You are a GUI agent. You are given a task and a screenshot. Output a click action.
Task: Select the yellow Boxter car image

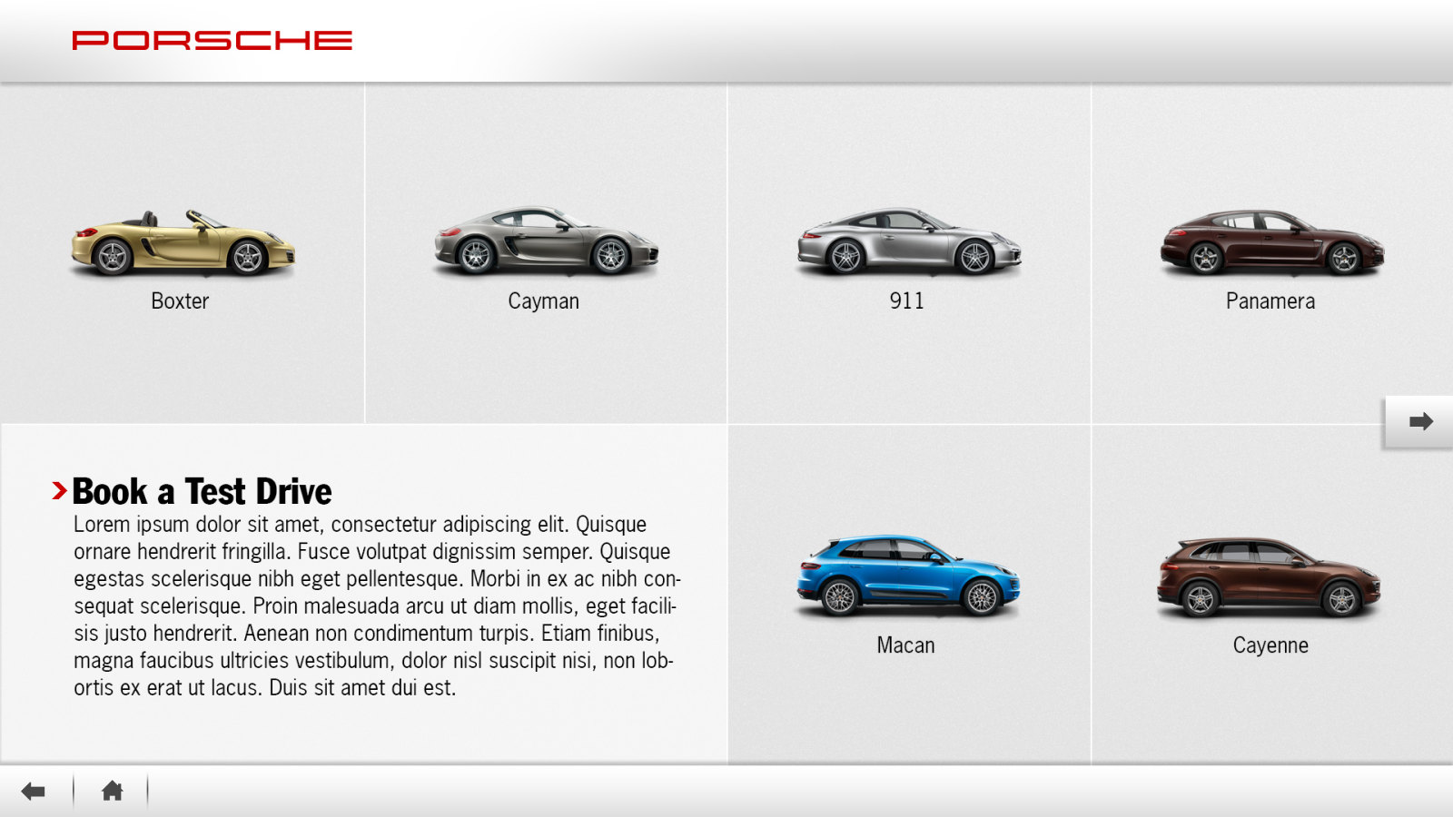pyautogui.click(x=183, y=243)
